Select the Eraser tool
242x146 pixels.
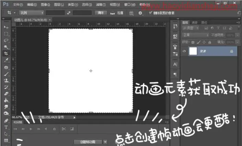(6, 94)
